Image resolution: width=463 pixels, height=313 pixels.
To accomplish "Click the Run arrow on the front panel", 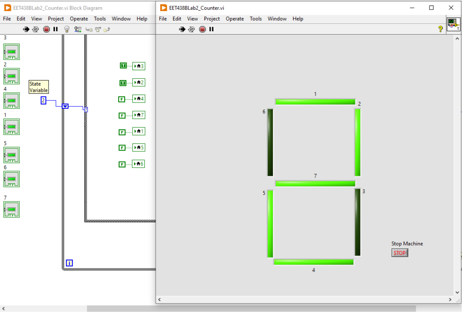I will 182,29.
